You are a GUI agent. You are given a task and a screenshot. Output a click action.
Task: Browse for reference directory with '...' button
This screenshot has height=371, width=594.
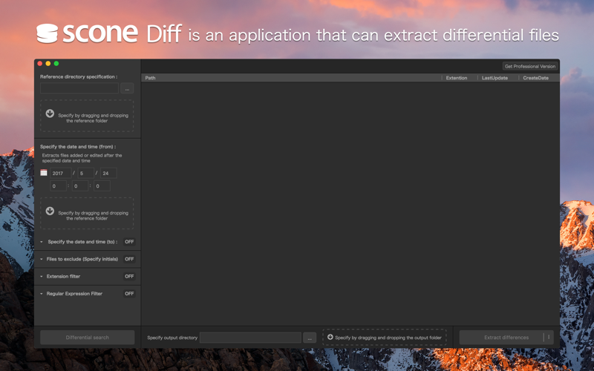(x=127, y=88)
